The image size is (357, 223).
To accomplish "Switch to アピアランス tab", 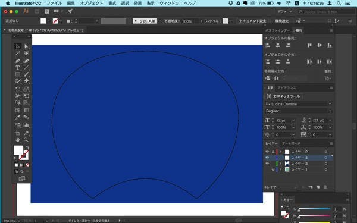I will [286, 88].
